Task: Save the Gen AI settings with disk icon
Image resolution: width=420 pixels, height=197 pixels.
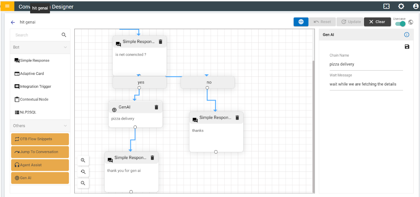Action: pos(407,47)
